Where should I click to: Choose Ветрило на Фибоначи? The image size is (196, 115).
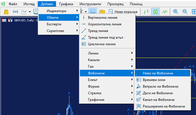click(162, 86)
